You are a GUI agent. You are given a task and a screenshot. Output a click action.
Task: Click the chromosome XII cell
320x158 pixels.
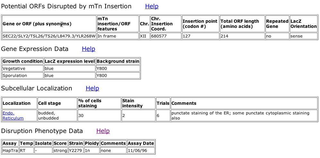144,36
